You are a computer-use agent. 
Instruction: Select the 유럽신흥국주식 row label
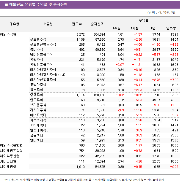point(41,65)
